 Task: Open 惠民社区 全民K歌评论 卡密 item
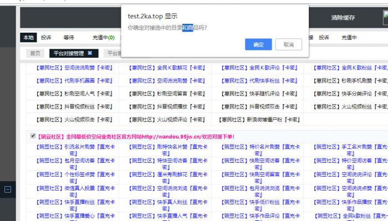(259, 68)
